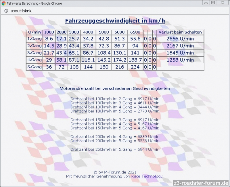Image resolution: width=230 pixels, height=187 pixels.
Task: Click the Chrome icon in the title bar
Action: click(x=3, y=3)
